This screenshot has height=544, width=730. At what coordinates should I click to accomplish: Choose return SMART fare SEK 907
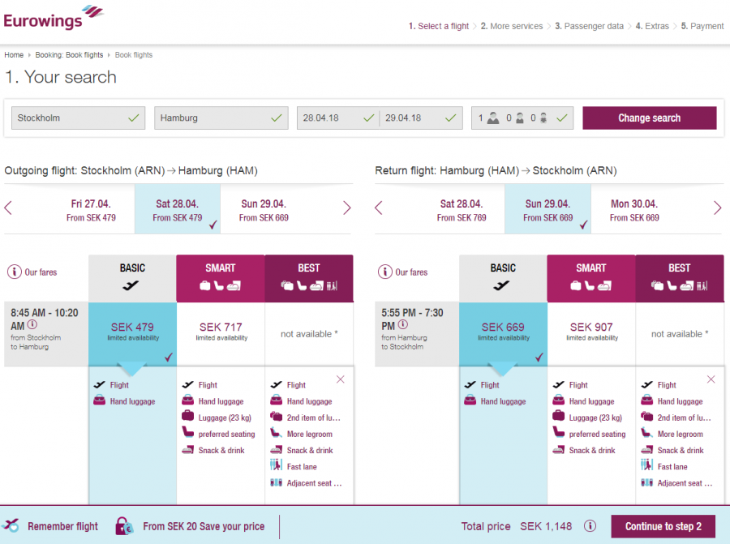(591, 332)
